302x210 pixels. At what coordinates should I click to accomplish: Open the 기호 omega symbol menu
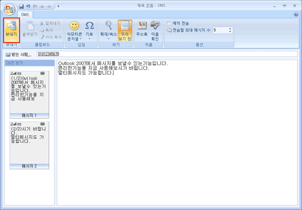click(89, 30)
